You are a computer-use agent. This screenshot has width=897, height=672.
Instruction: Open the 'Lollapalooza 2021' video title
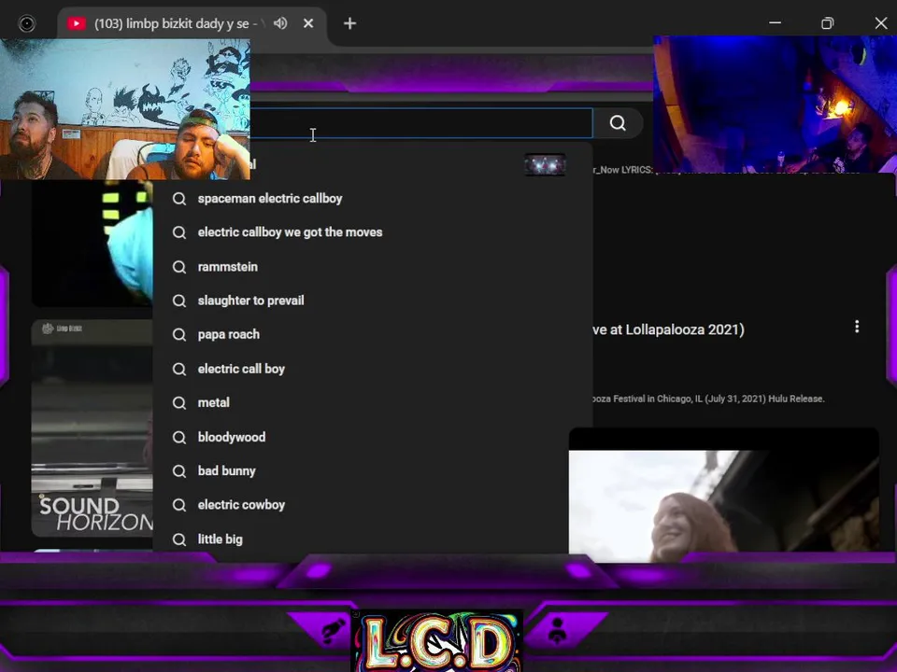click(x=668, y=329)
